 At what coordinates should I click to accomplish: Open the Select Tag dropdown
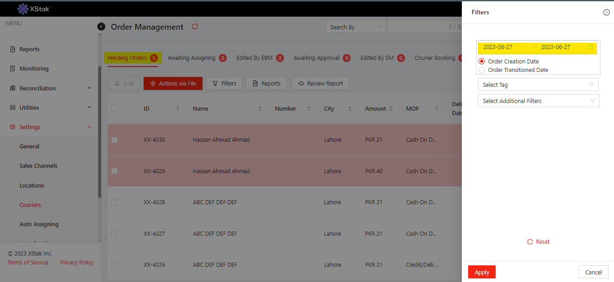538,85
